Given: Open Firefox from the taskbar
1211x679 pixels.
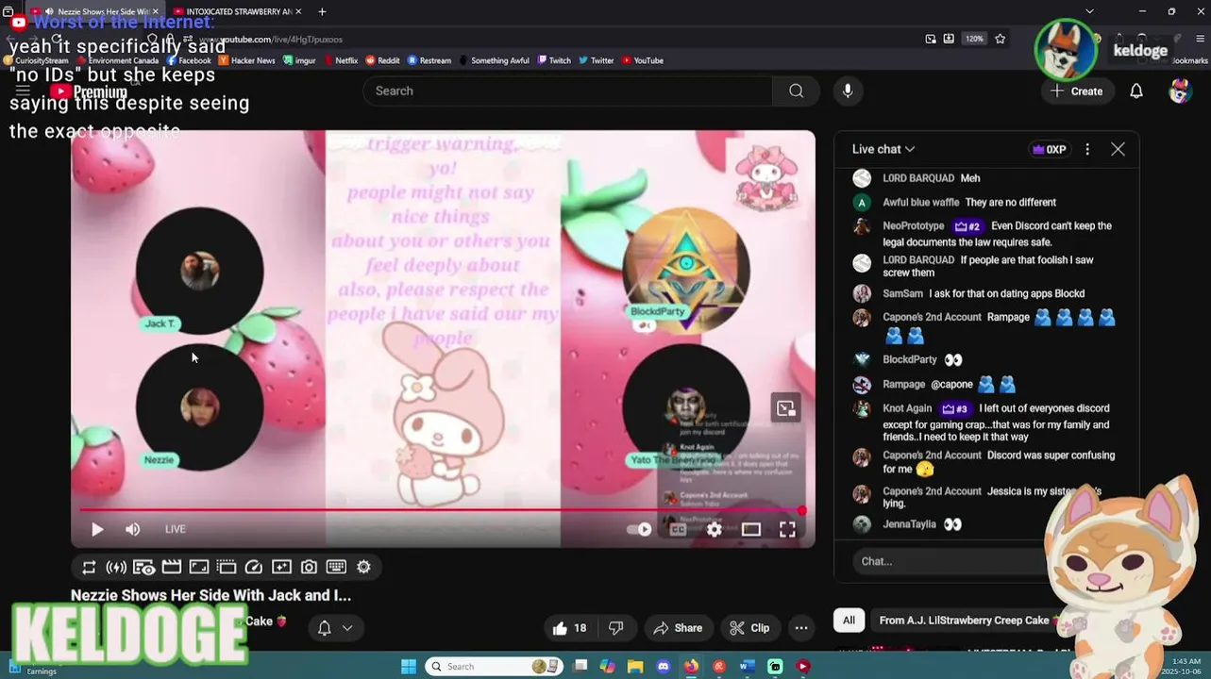Looking at the screenshot, I should [691, 666].
